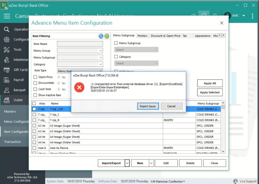The width and height of the screenshot is (259, 184).
Task: Click the Delete button
Action: pos(190,163)
